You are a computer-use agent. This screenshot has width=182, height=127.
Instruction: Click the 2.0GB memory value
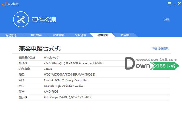[48, 69]
